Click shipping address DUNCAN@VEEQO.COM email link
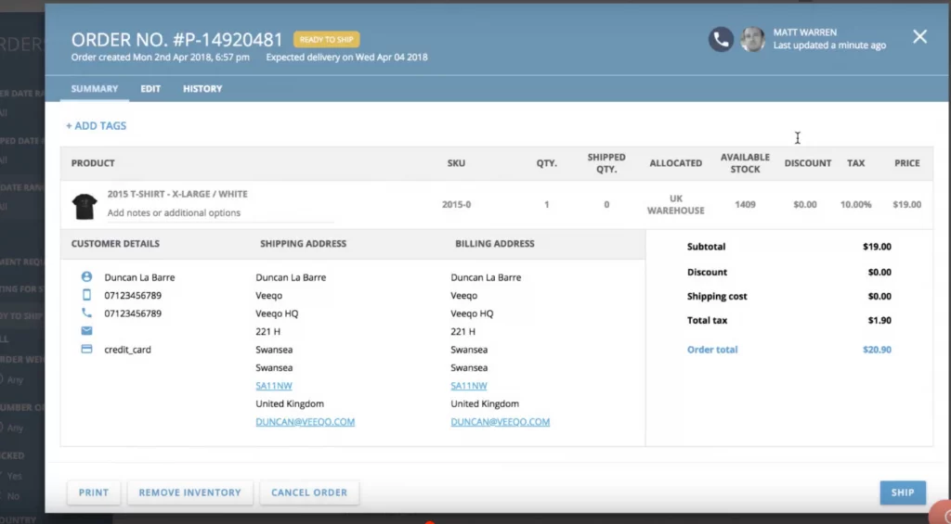This screenshot has height=524, width=951. 305,422
